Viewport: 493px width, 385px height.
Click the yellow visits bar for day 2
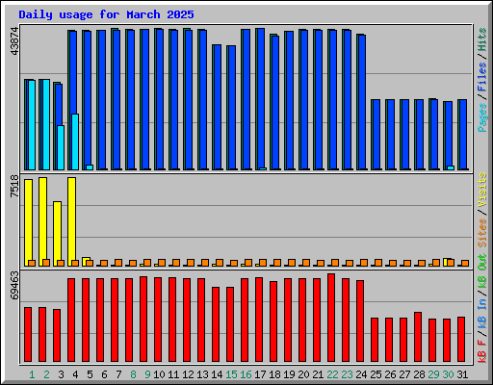[42, 218]
